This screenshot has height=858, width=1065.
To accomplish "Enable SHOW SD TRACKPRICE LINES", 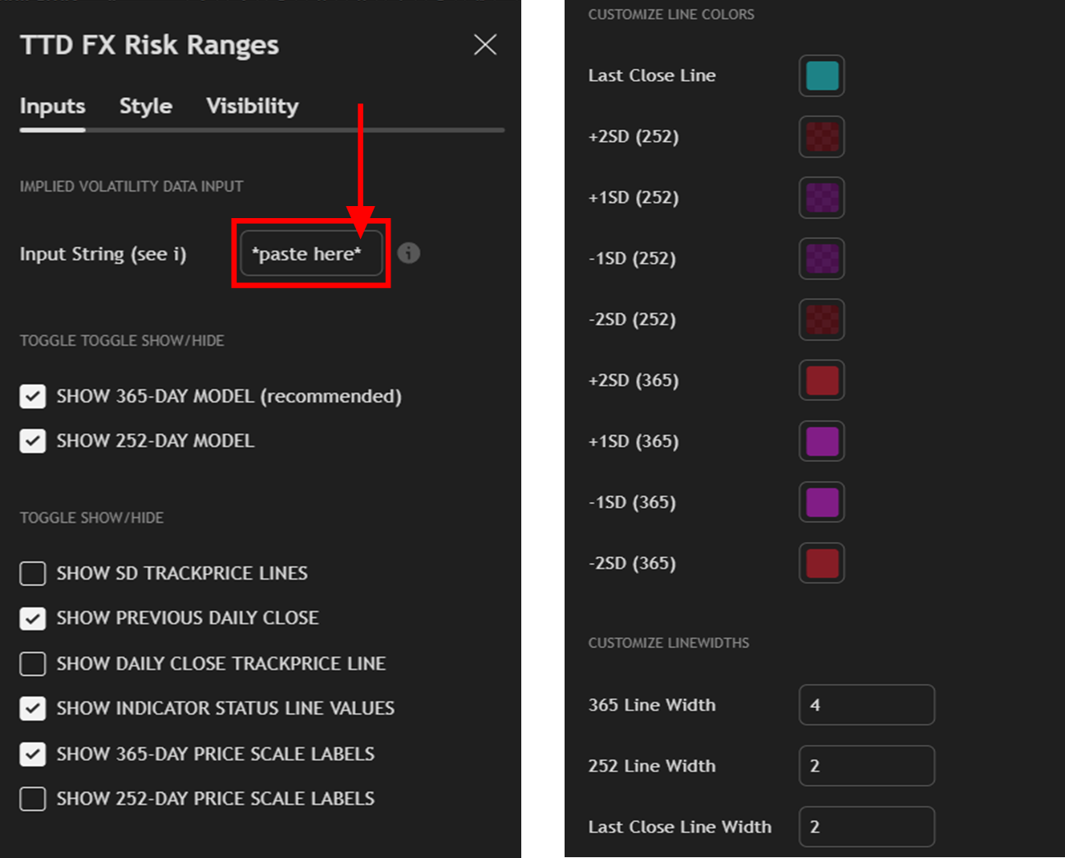I will pyautogui.click(x=33, y=573).
